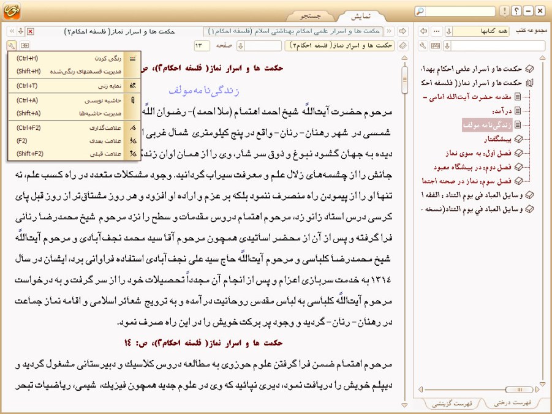The height and width of the screenshot is (414, 552).
Task: Open the exclamation mark info button
Action: [x=504, y=11]
